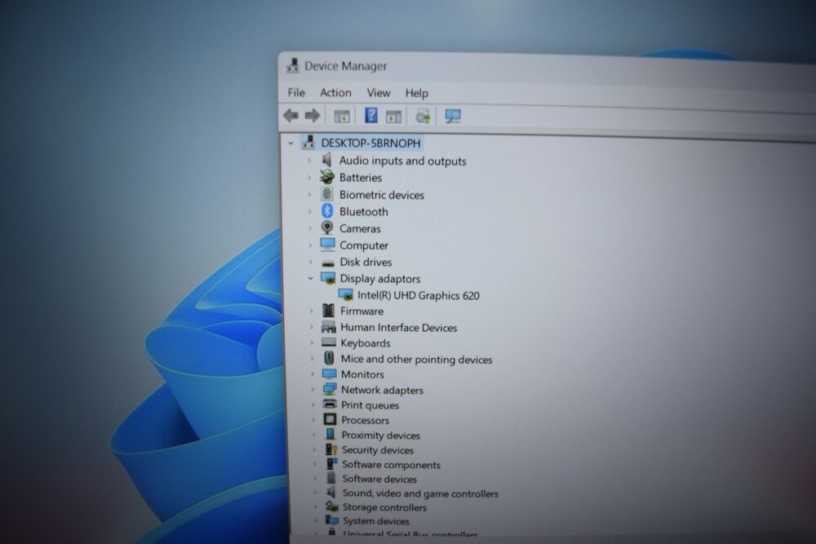Screen dimensions: 816x544
Task: Select the DESKTOP-5BRNOPH root label
Action: click(x=370, y=143)
